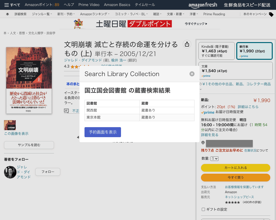Viewport: 276px width, 220px height.
Task: Open Amazon Basics in the top bar
Action: (117, 5)
